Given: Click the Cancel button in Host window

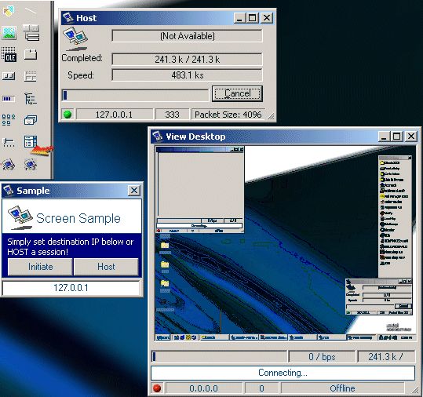Looking at the screenshot, I should pyautogui.click(x=237, y=93).
